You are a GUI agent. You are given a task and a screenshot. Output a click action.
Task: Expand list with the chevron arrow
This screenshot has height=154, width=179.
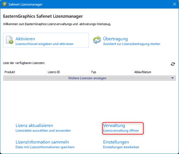pos(172,78)
